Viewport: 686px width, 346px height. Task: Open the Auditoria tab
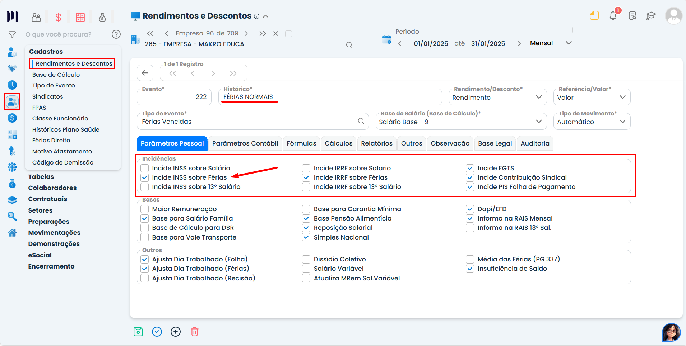coord(535,143)
